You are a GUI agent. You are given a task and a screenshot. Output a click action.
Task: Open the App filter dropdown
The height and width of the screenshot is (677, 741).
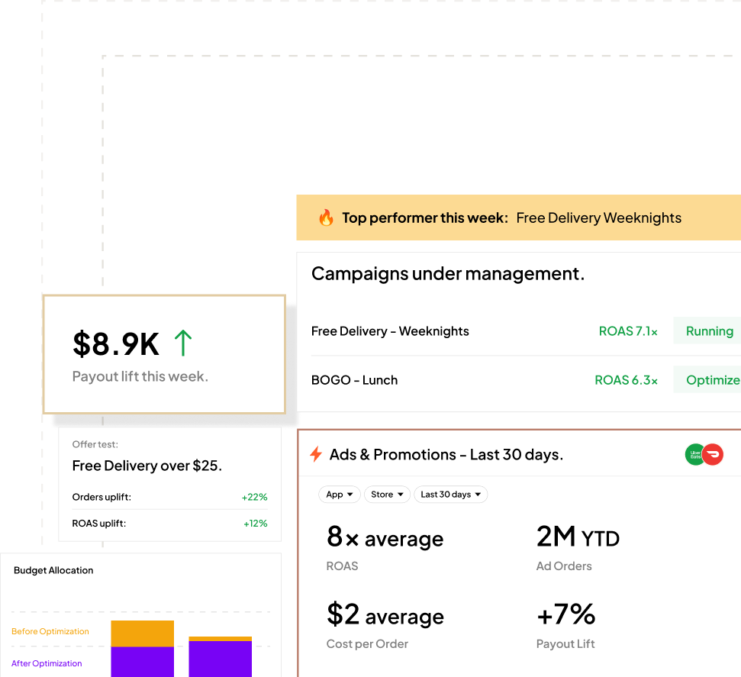[x=339, y=495]
